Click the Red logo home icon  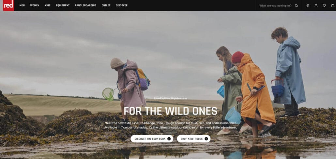click(8, 5)
